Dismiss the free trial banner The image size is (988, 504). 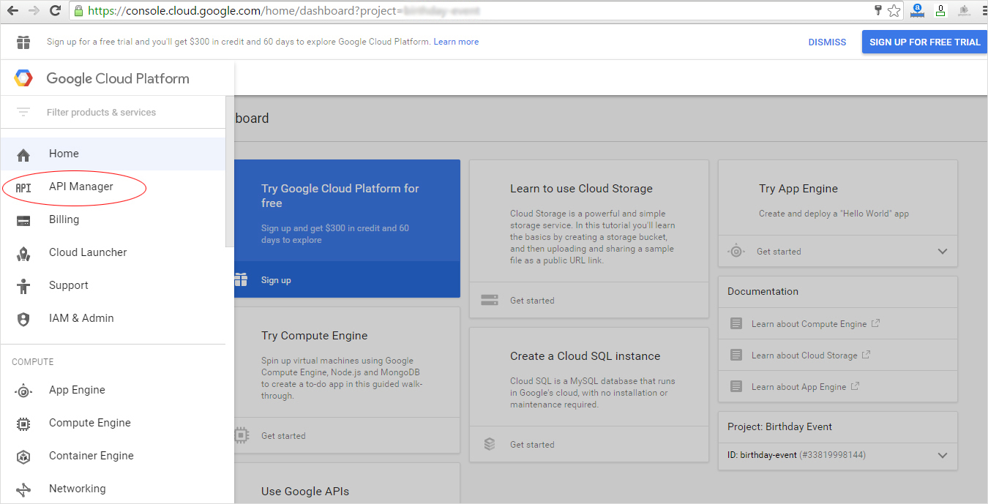[x=827, y=42]
